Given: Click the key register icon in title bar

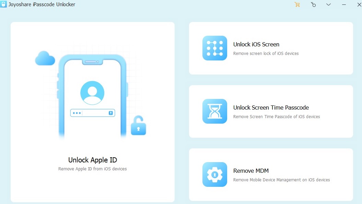Looking at the screenshot, I should coord(313,4).
